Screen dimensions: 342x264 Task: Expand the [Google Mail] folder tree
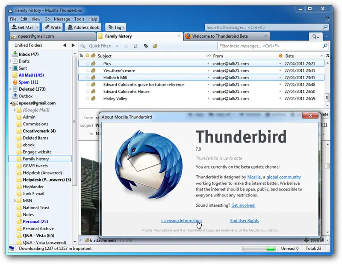click(15, 110)
